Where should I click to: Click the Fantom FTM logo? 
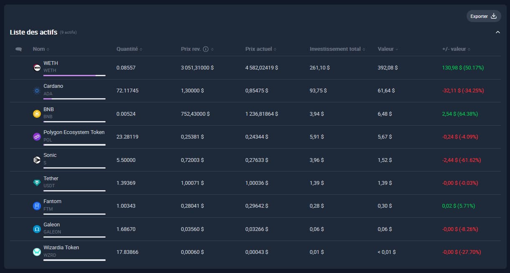click(36, 205)
